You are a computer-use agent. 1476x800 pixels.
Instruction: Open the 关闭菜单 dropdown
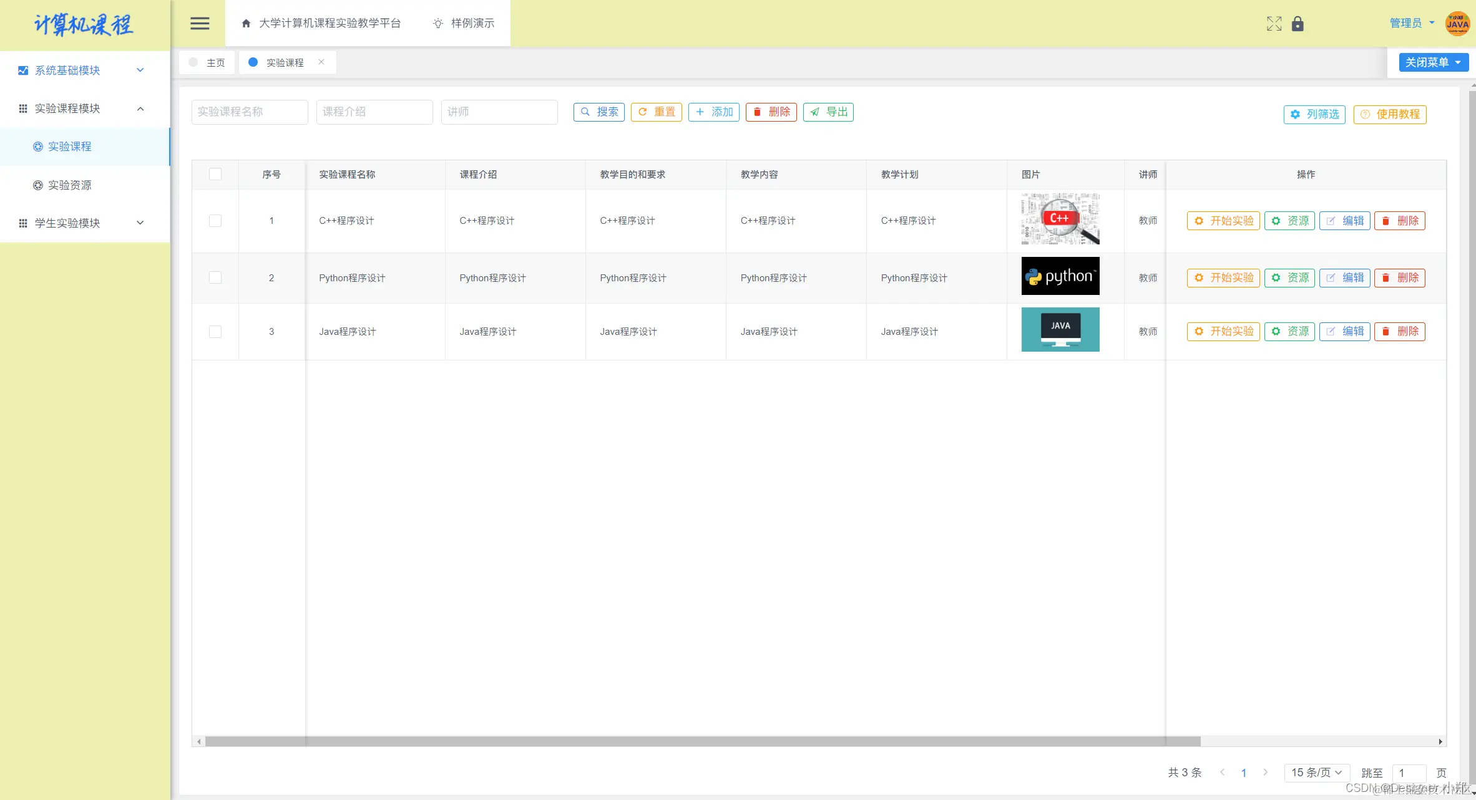coord(1433,62)
